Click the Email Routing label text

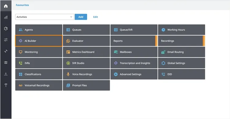point(175,52)
